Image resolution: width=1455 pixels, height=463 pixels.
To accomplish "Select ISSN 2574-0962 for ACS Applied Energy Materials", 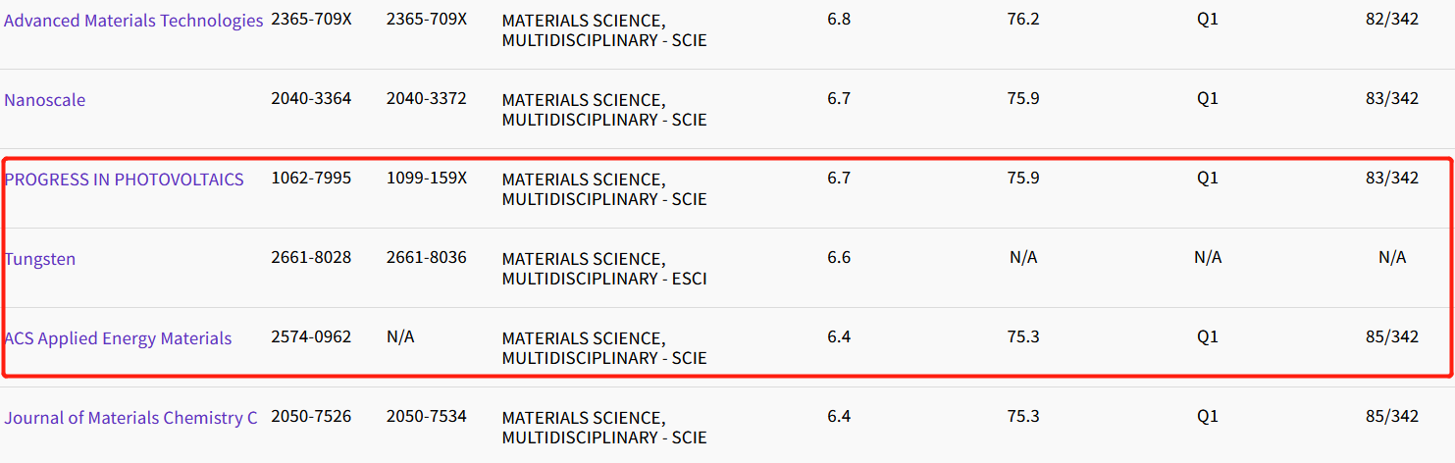I will click(311, 337).
